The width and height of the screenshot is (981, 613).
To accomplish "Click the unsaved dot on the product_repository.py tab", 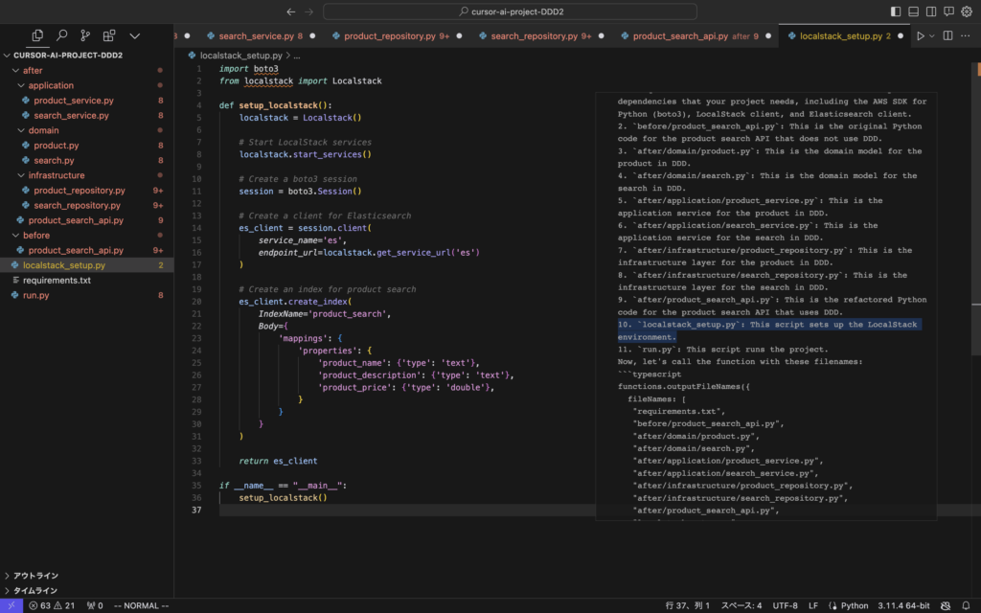I will pyautogui.click(x=459, y=35).
